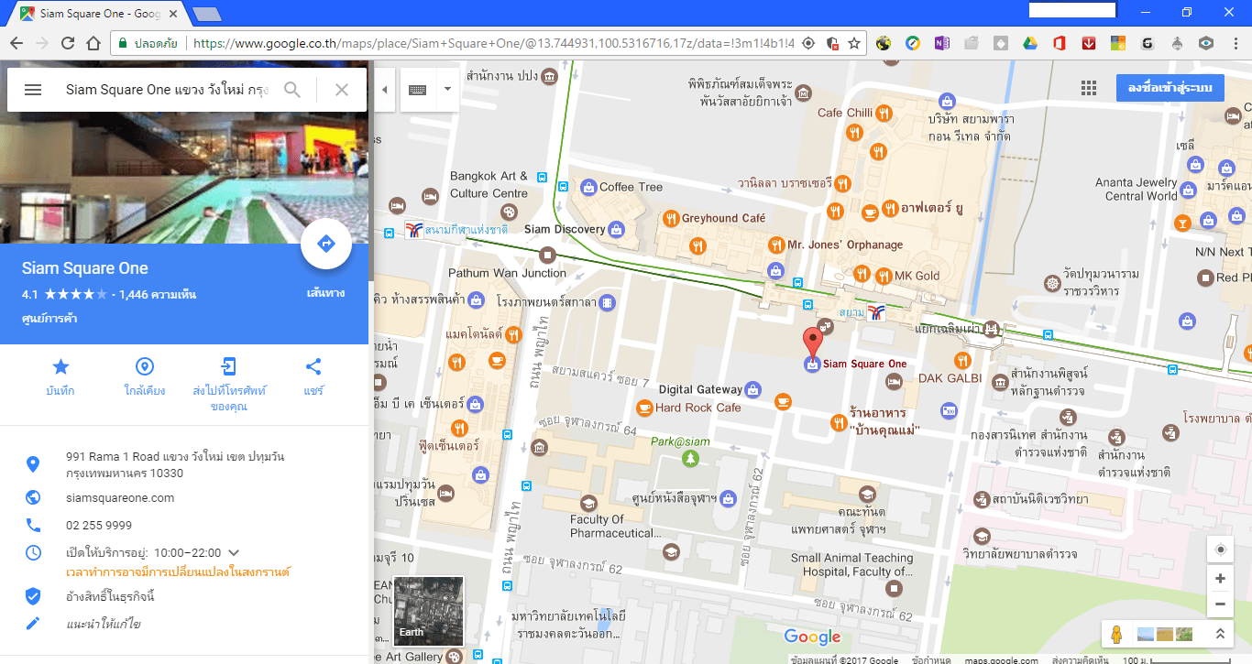Click the magnifier search icon in Maps
The width and height of the screenshot is (1252, 664).
pos(292,90)
